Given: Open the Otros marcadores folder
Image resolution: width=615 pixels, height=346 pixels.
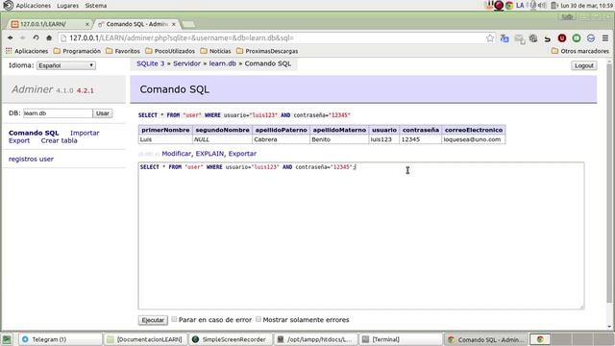Looking at the screenshot, I should point(580,51).
